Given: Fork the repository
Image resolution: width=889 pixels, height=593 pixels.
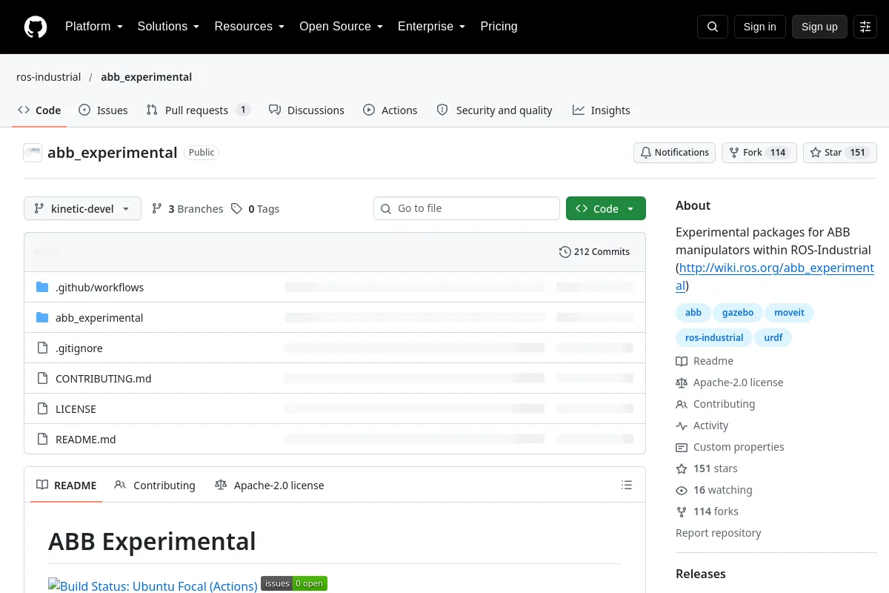Looking at the screenshot, I should [x=759, y=153].
